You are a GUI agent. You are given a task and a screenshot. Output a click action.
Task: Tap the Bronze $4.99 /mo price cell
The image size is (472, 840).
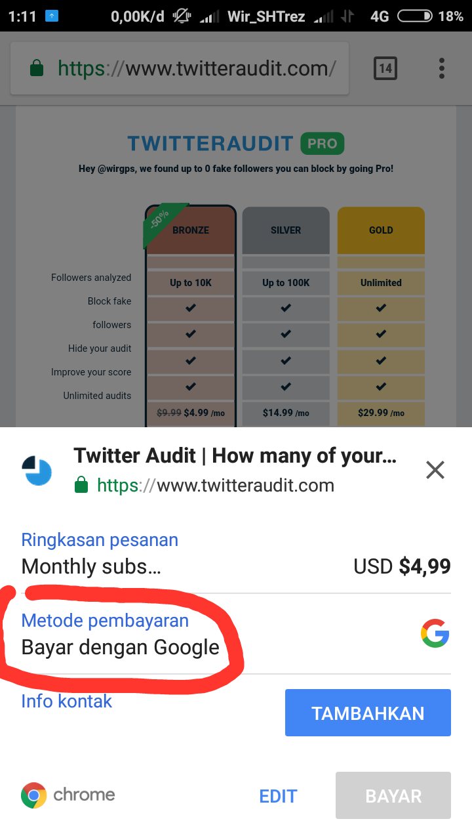click(191, 413)
